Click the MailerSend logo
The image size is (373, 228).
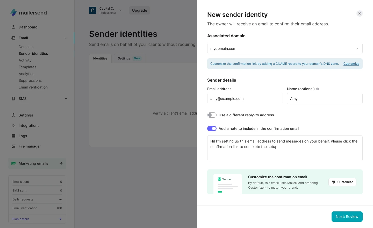click(x=28, y=13)
